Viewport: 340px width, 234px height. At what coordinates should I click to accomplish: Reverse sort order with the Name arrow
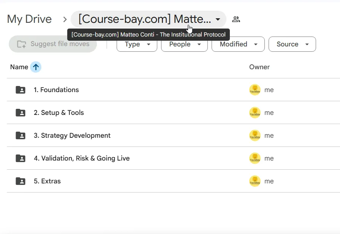click(x=36, y=67)
